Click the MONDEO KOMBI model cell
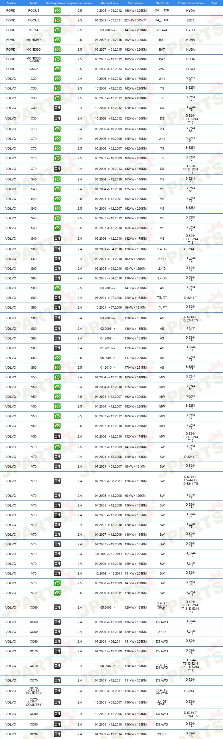Screen dimensions: 223x739 (x=34, y=59)
